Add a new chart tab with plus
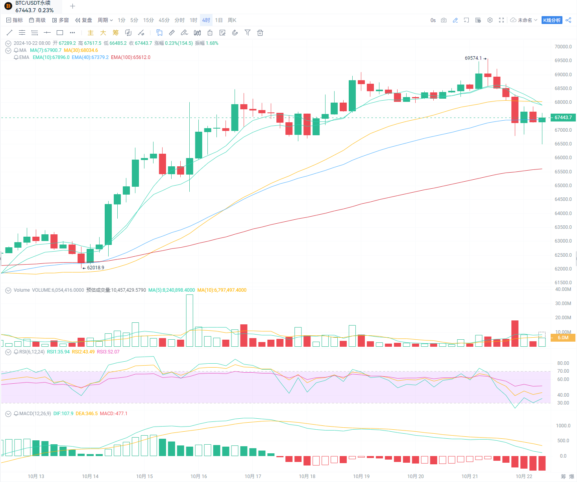 tap(72, 6)
